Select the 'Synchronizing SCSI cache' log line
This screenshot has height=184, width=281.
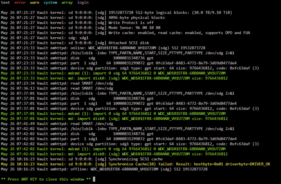point(82,159)
